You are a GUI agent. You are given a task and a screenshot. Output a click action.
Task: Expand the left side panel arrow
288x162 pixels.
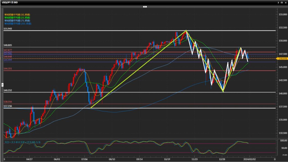(2, 84)
